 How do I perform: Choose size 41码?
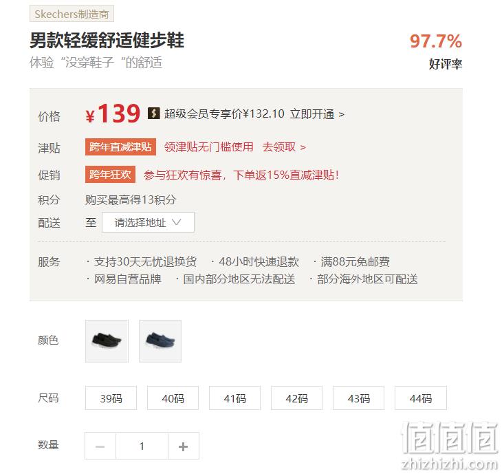point(234,398)
